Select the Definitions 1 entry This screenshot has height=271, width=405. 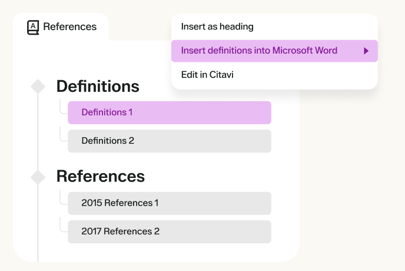169,113
